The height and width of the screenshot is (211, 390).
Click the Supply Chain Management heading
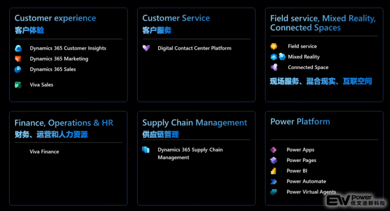click(195, 123)
